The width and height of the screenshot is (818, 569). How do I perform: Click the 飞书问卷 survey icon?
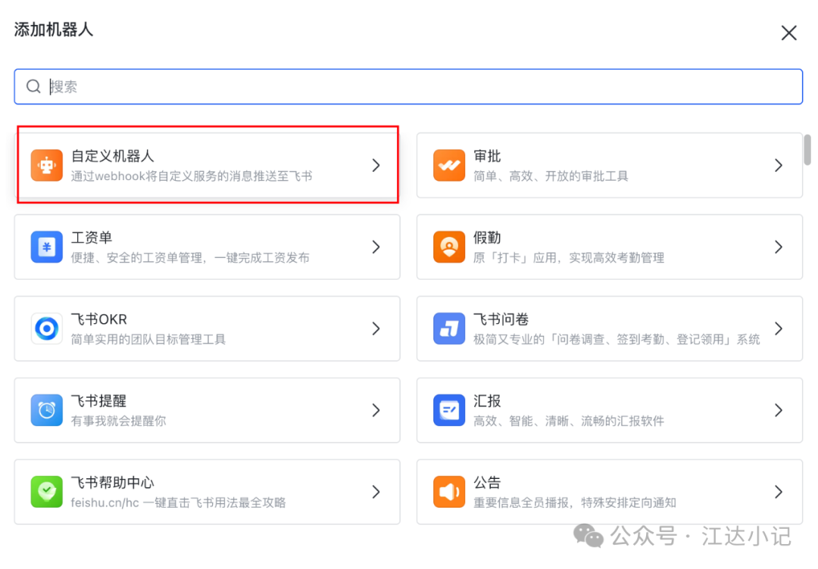point(448,329)
